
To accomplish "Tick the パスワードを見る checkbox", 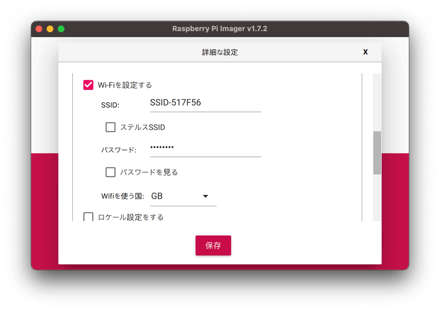I will point(110,172).
